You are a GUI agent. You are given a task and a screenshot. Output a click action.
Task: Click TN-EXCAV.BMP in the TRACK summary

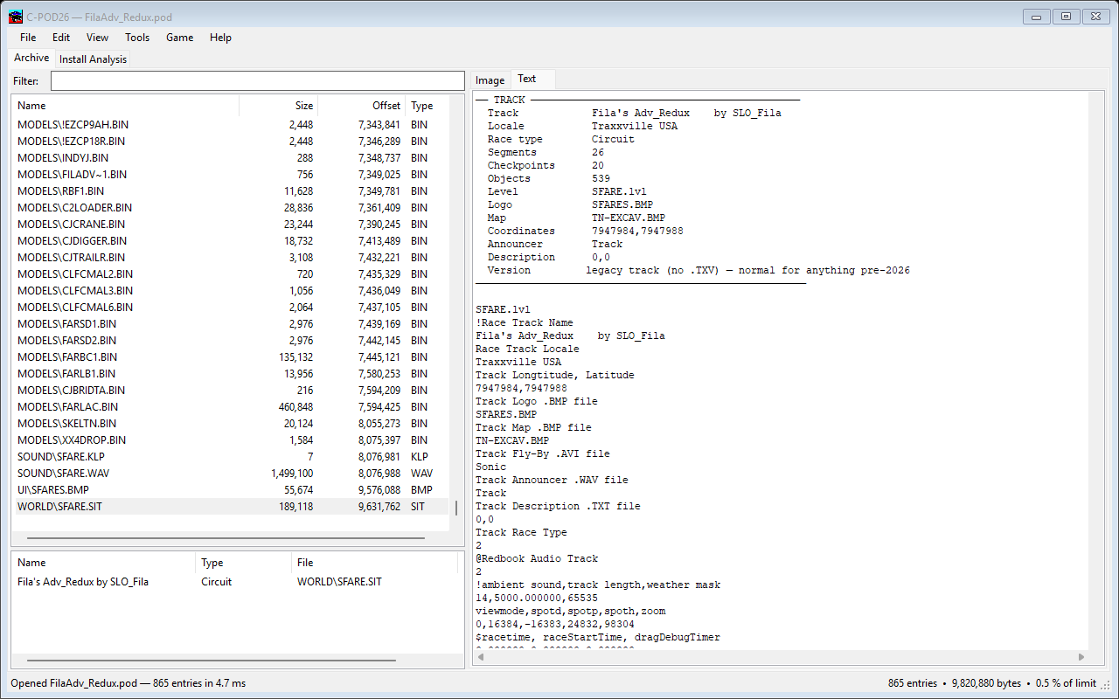pos(629,218)
